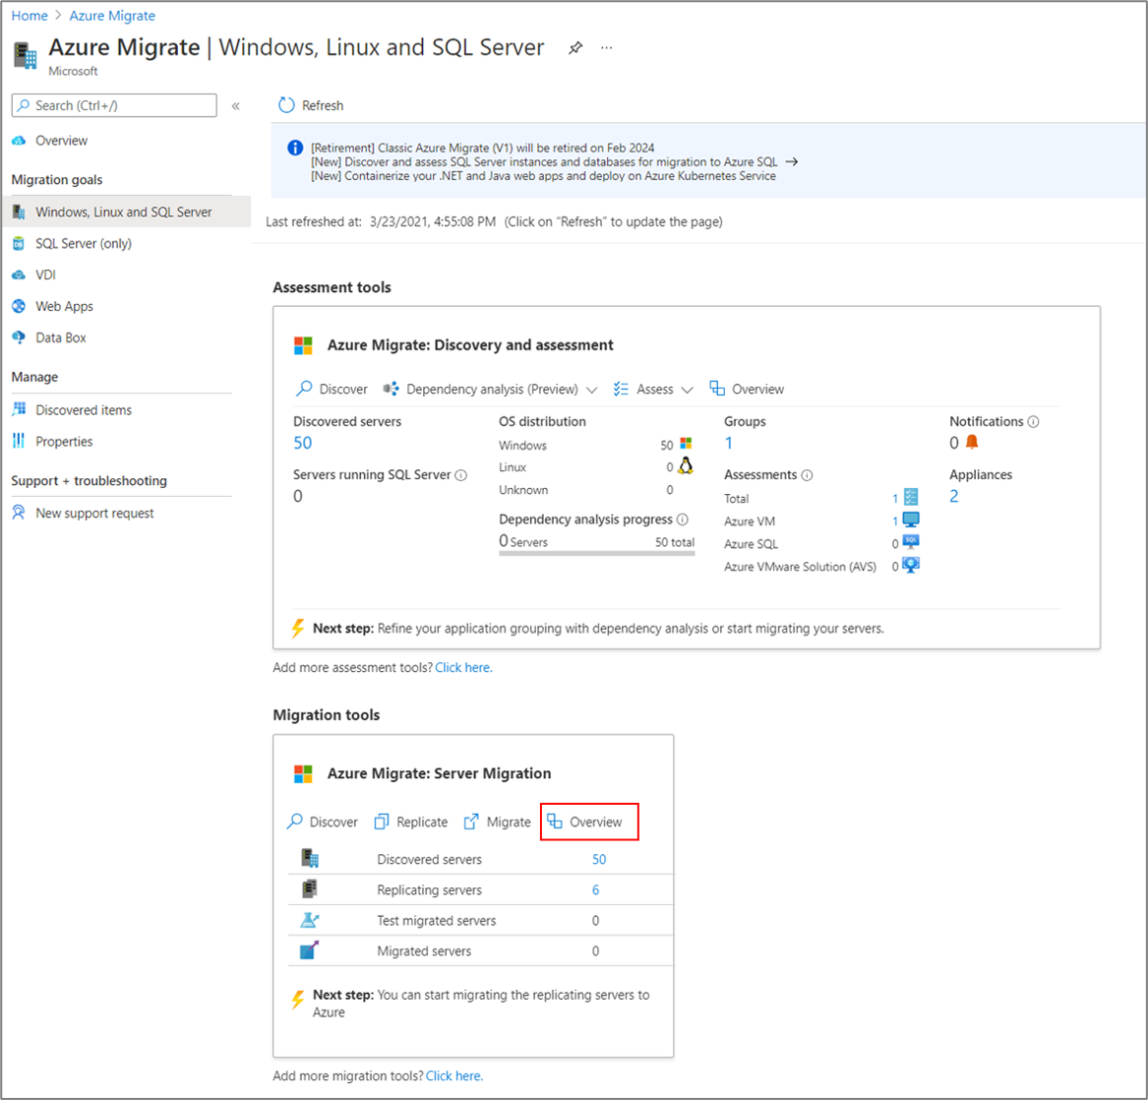1148x1100 pixels.
Task: Click the Notifications bell icon
Action: [972, 442]
